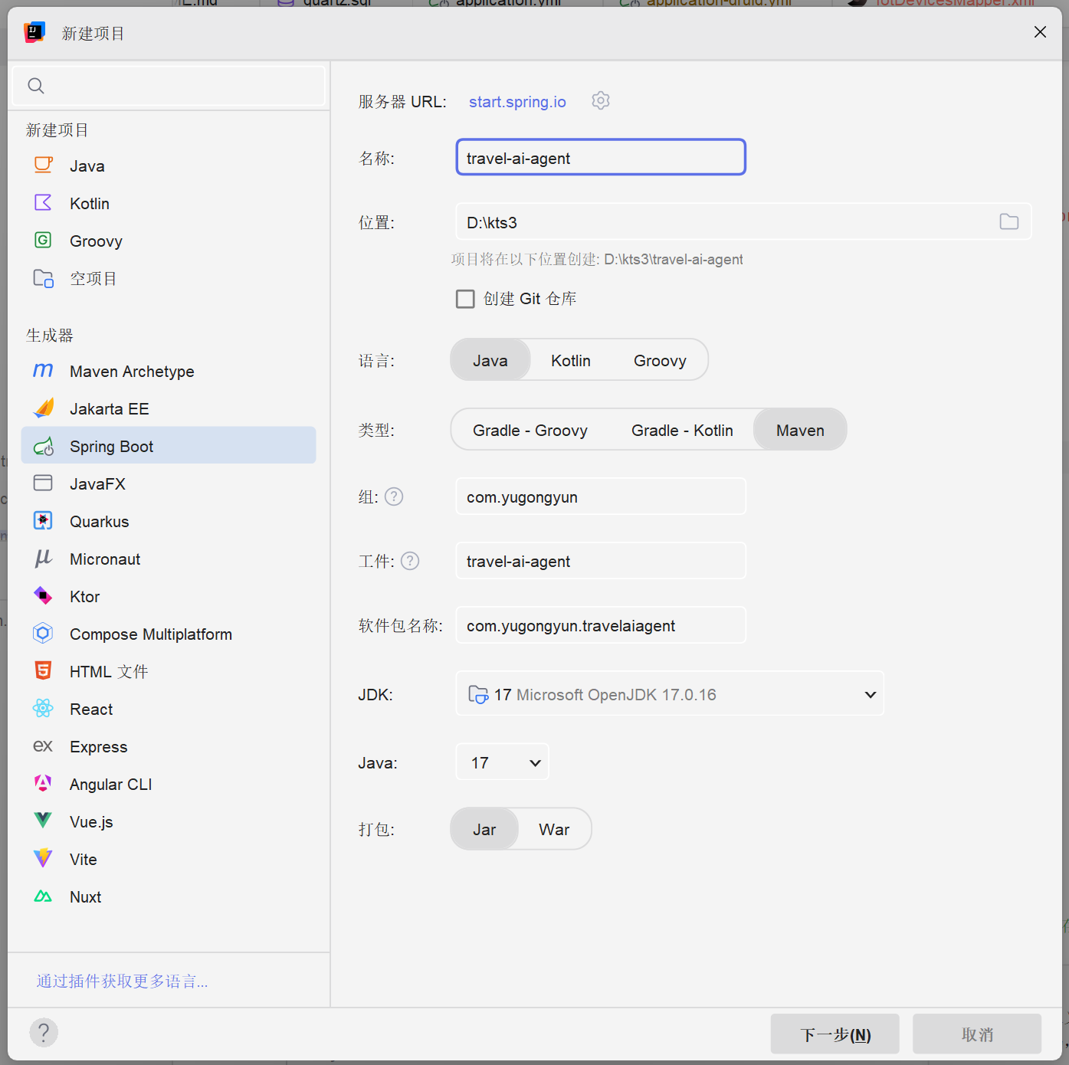Click the project type search field
The image size is (1069, 1065).
[x=169, y=86]
